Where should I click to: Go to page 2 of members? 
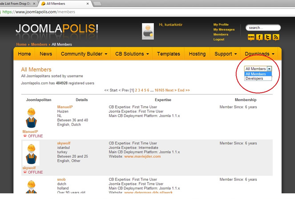136,90
